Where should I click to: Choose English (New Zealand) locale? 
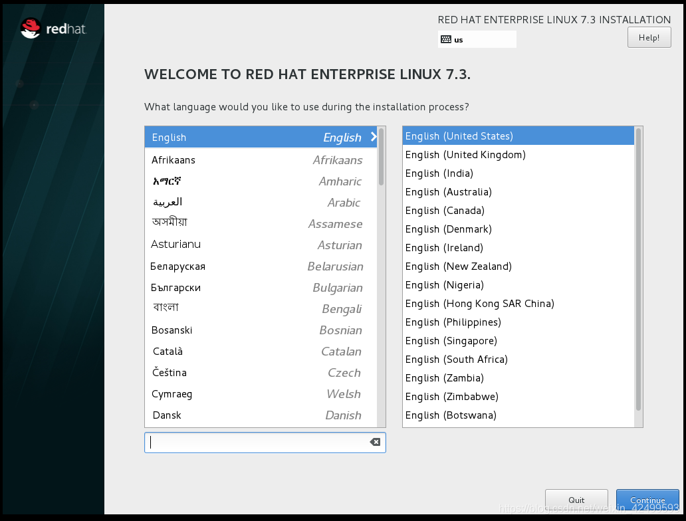point(518,266)
